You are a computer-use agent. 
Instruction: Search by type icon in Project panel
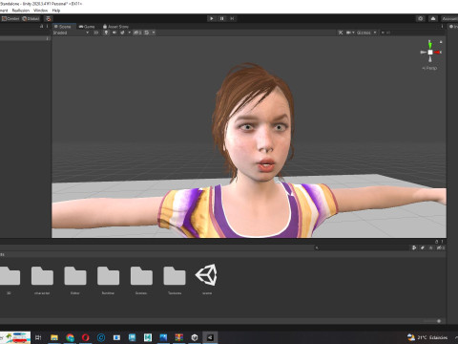pos(414,247)
